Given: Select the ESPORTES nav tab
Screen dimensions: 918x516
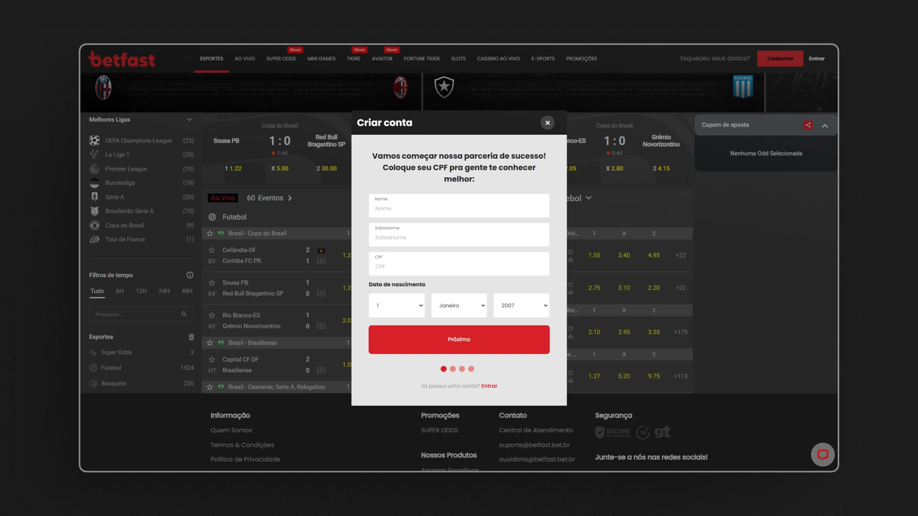Looking at the screenshot, I should pos(211,59).
